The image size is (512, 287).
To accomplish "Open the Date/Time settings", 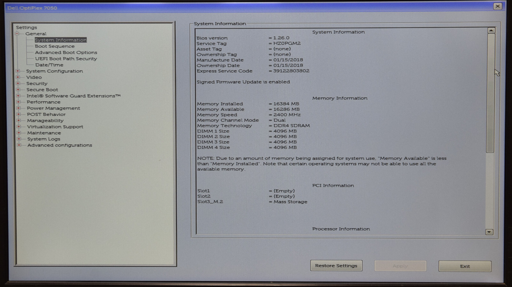I will click(49, 65).
